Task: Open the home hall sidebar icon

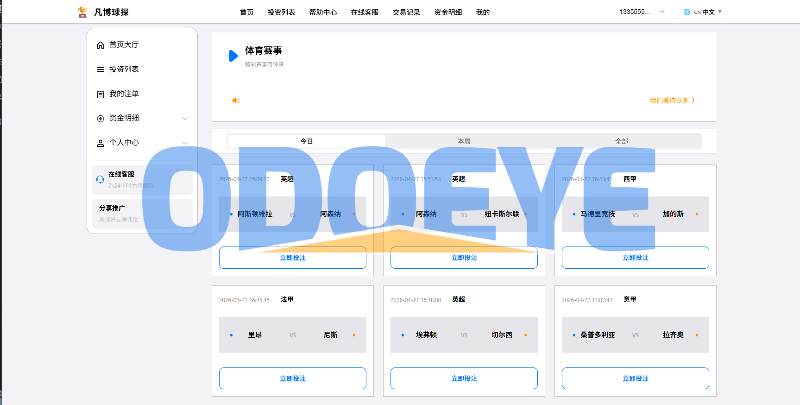Action: click(x=101, y=45)
